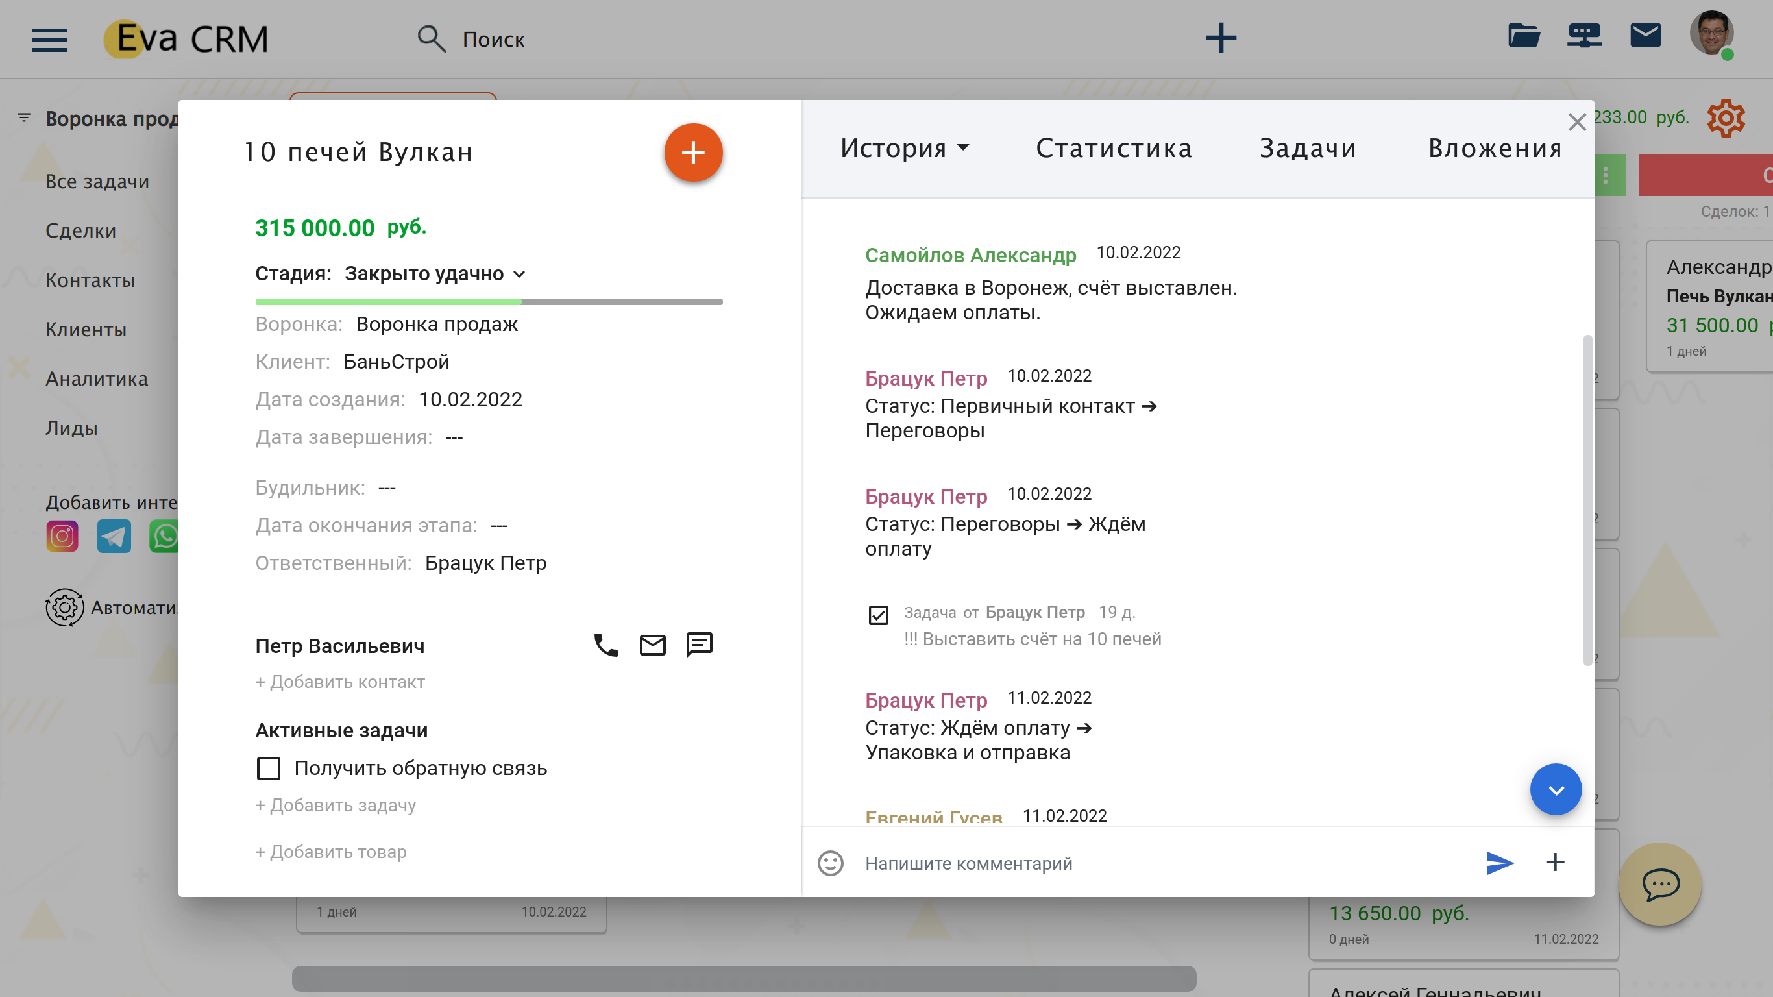The height and width of the screenshot is (997, 1773).
Task: Click the emoji smiley icon in comment box
Action: 830,863
